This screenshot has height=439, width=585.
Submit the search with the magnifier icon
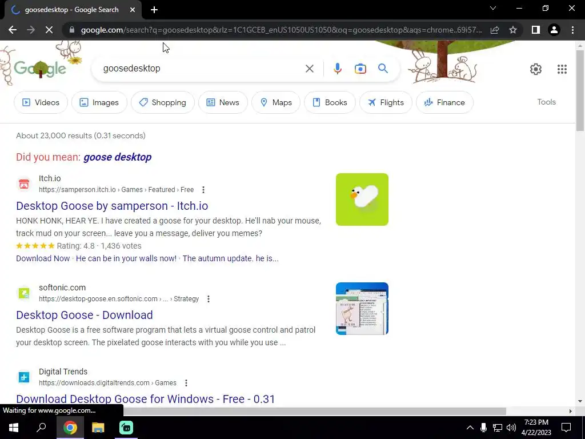coord(383,69)
